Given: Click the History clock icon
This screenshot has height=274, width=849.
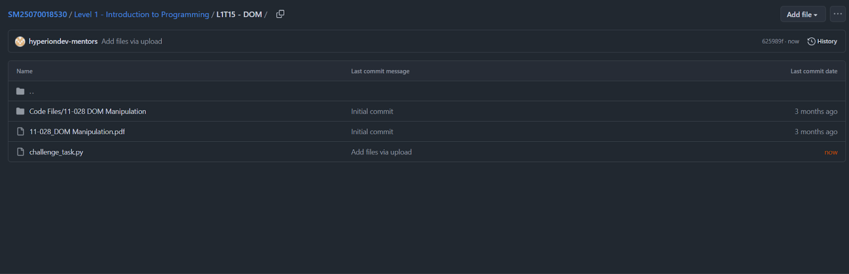Looking at the screenshot, I should tap(811, 41).
